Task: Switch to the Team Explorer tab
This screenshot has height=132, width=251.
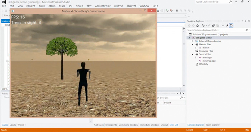Action: (x=213, y=125)
